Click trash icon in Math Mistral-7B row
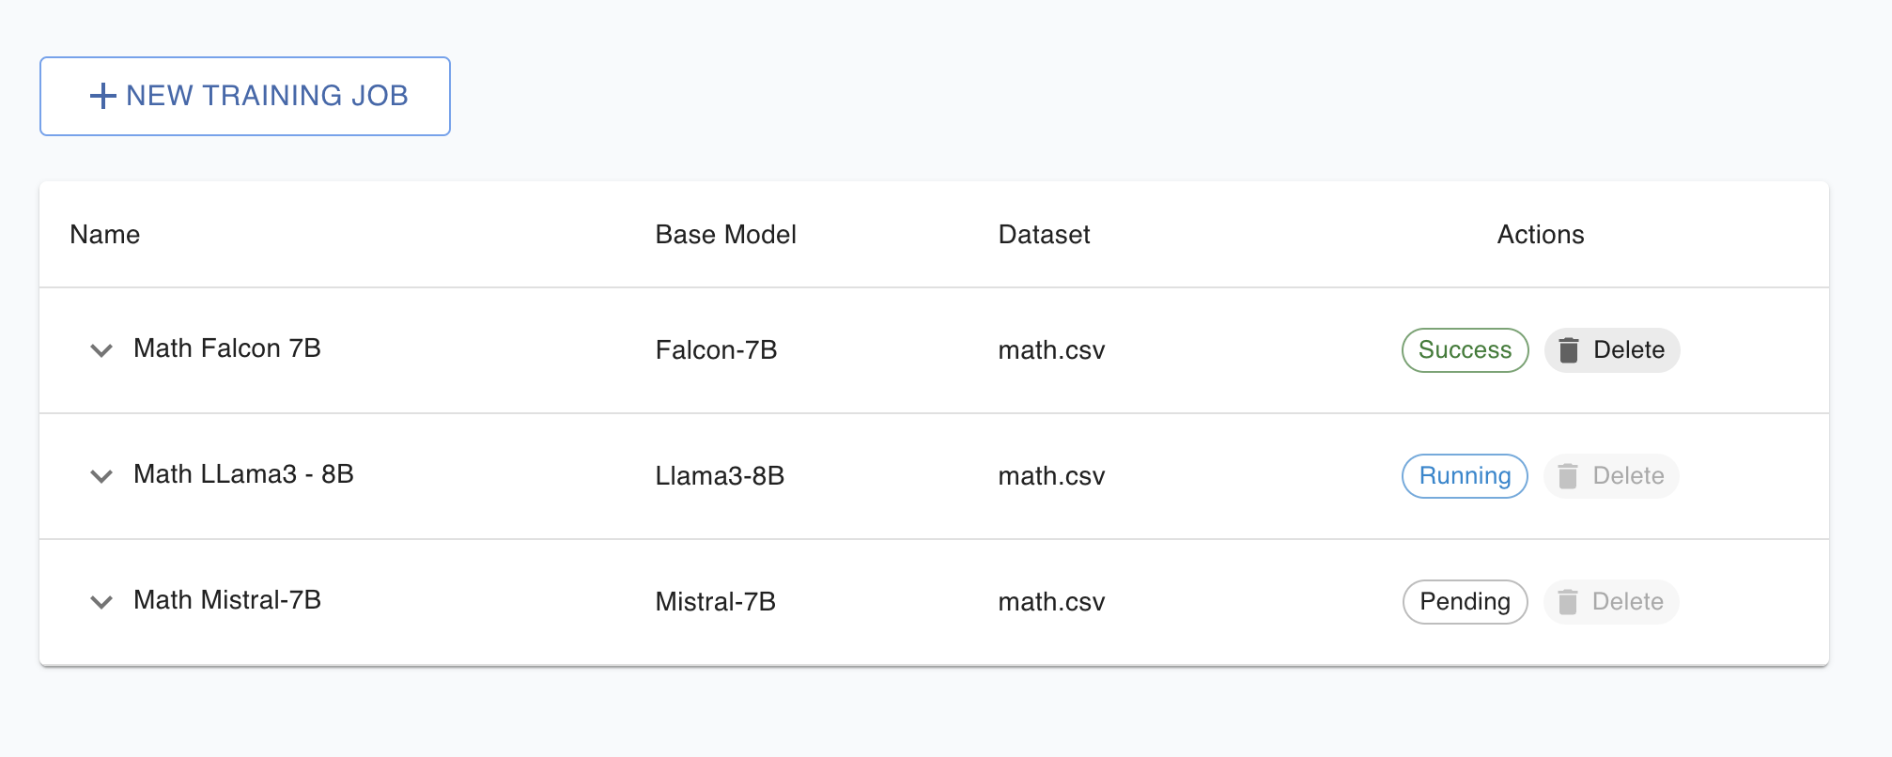This screenshot has width=1892, height=757. pos(1568,602)
